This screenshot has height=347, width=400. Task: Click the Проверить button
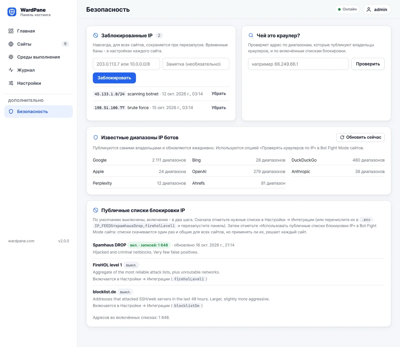[x=368, y=64]
